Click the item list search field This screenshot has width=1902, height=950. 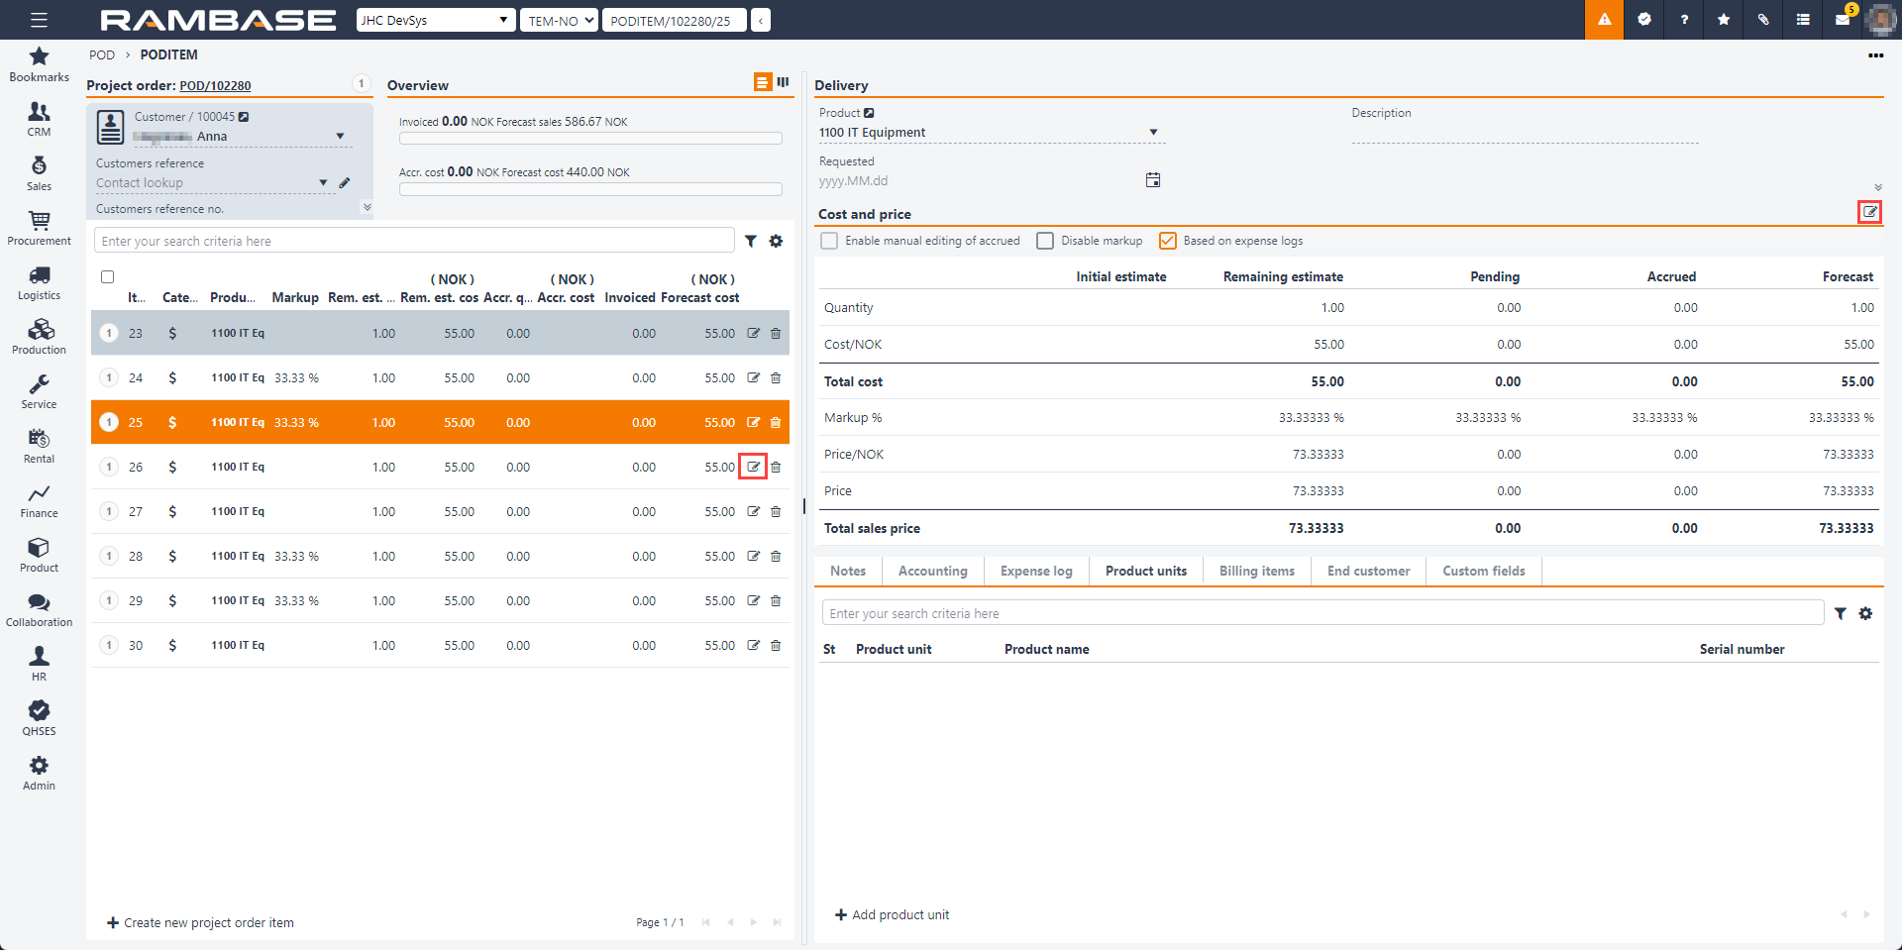point(414,241)
